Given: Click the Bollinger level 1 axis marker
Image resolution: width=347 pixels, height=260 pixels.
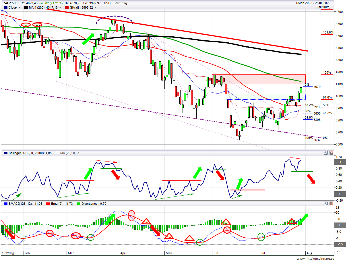Looking at the screenshot, I should 340,162.
